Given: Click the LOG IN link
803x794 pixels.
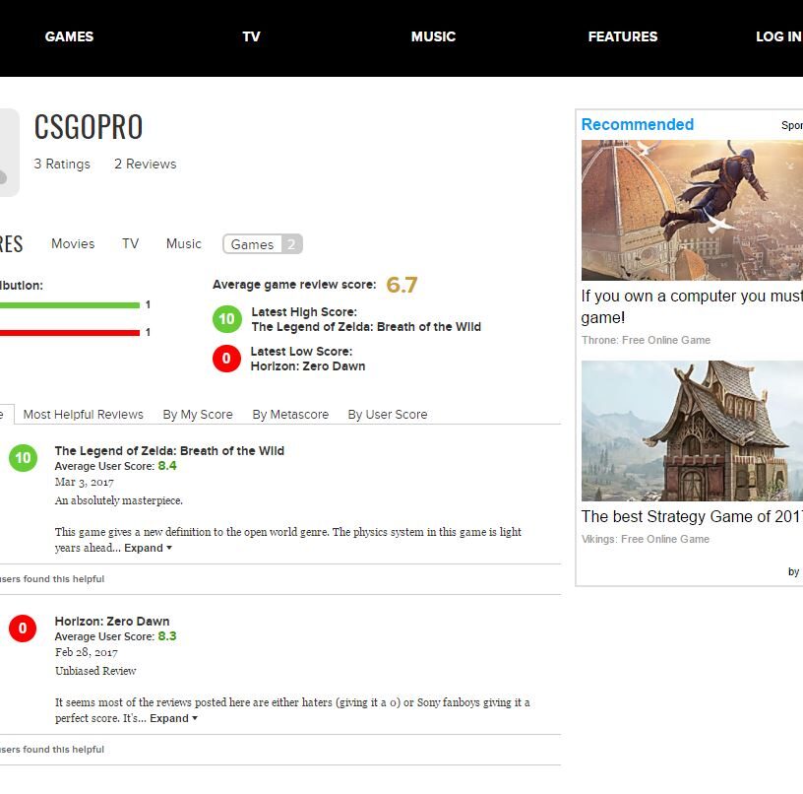Looking at the screenshot, I should pyautogui.click(x=779, y=36).
